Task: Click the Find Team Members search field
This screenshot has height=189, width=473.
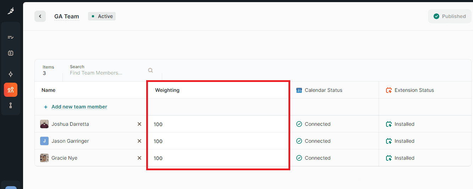Action: [x=106, y=73]
